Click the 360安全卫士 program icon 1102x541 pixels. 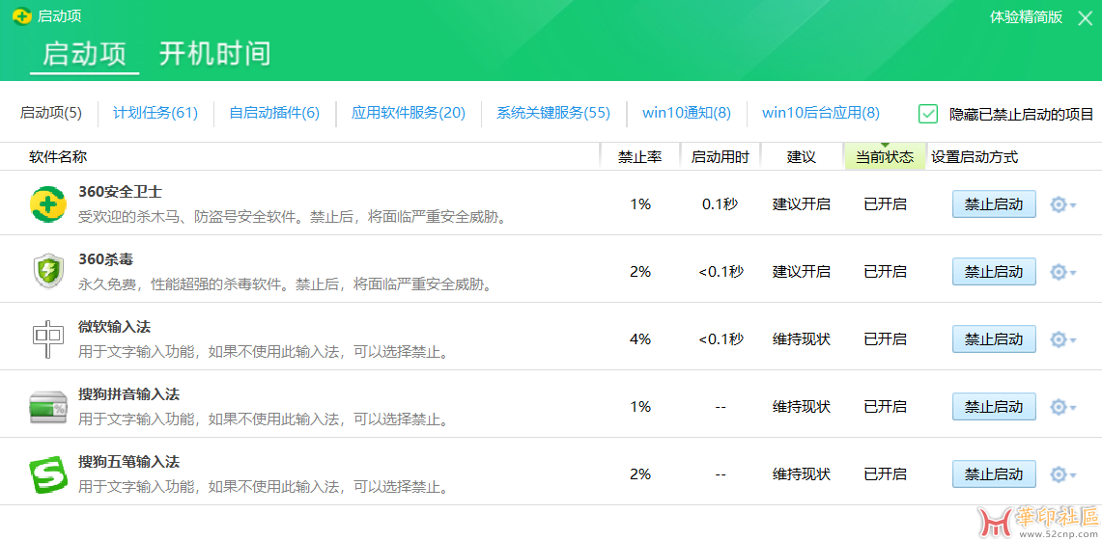click(47, 204)
